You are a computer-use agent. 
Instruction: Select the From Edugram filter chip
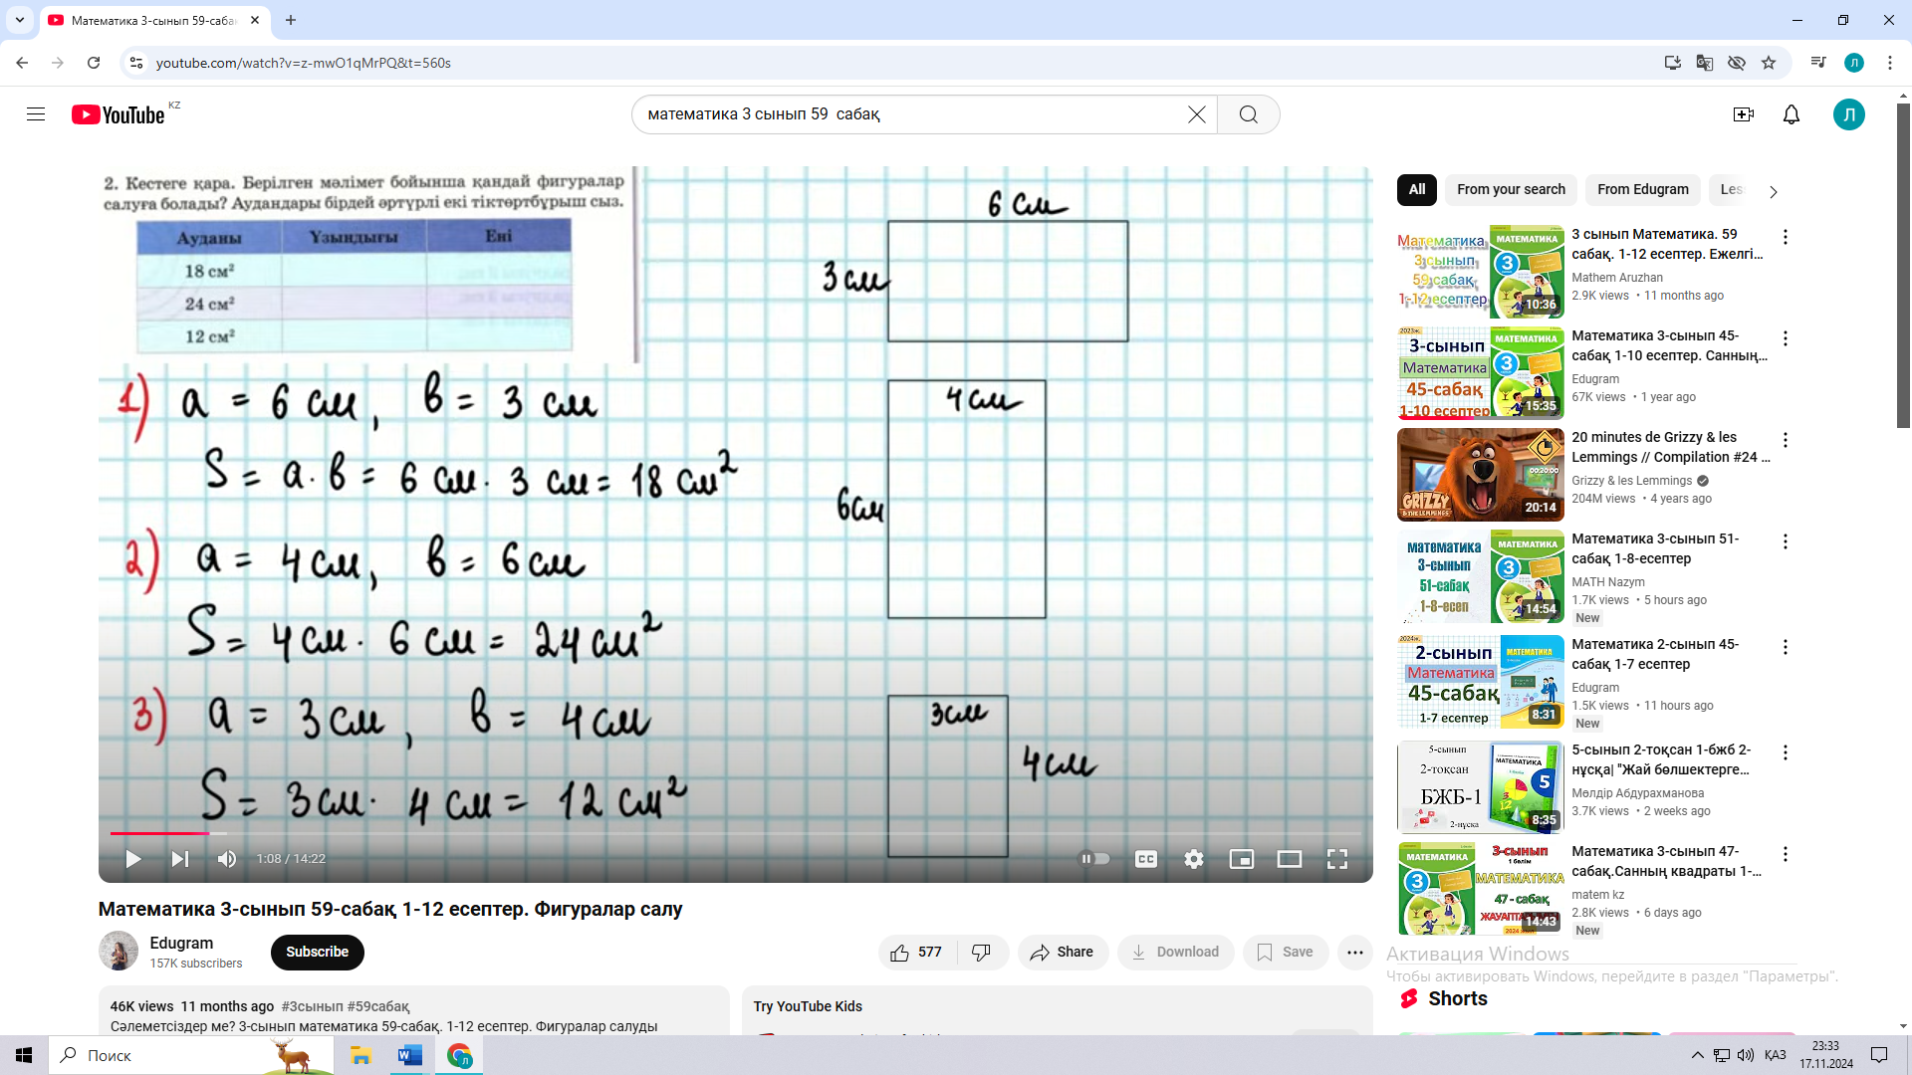click(x=1642, y=189)
